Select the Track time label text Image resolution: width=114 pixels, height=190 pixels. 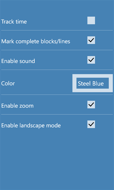(14, 22)
